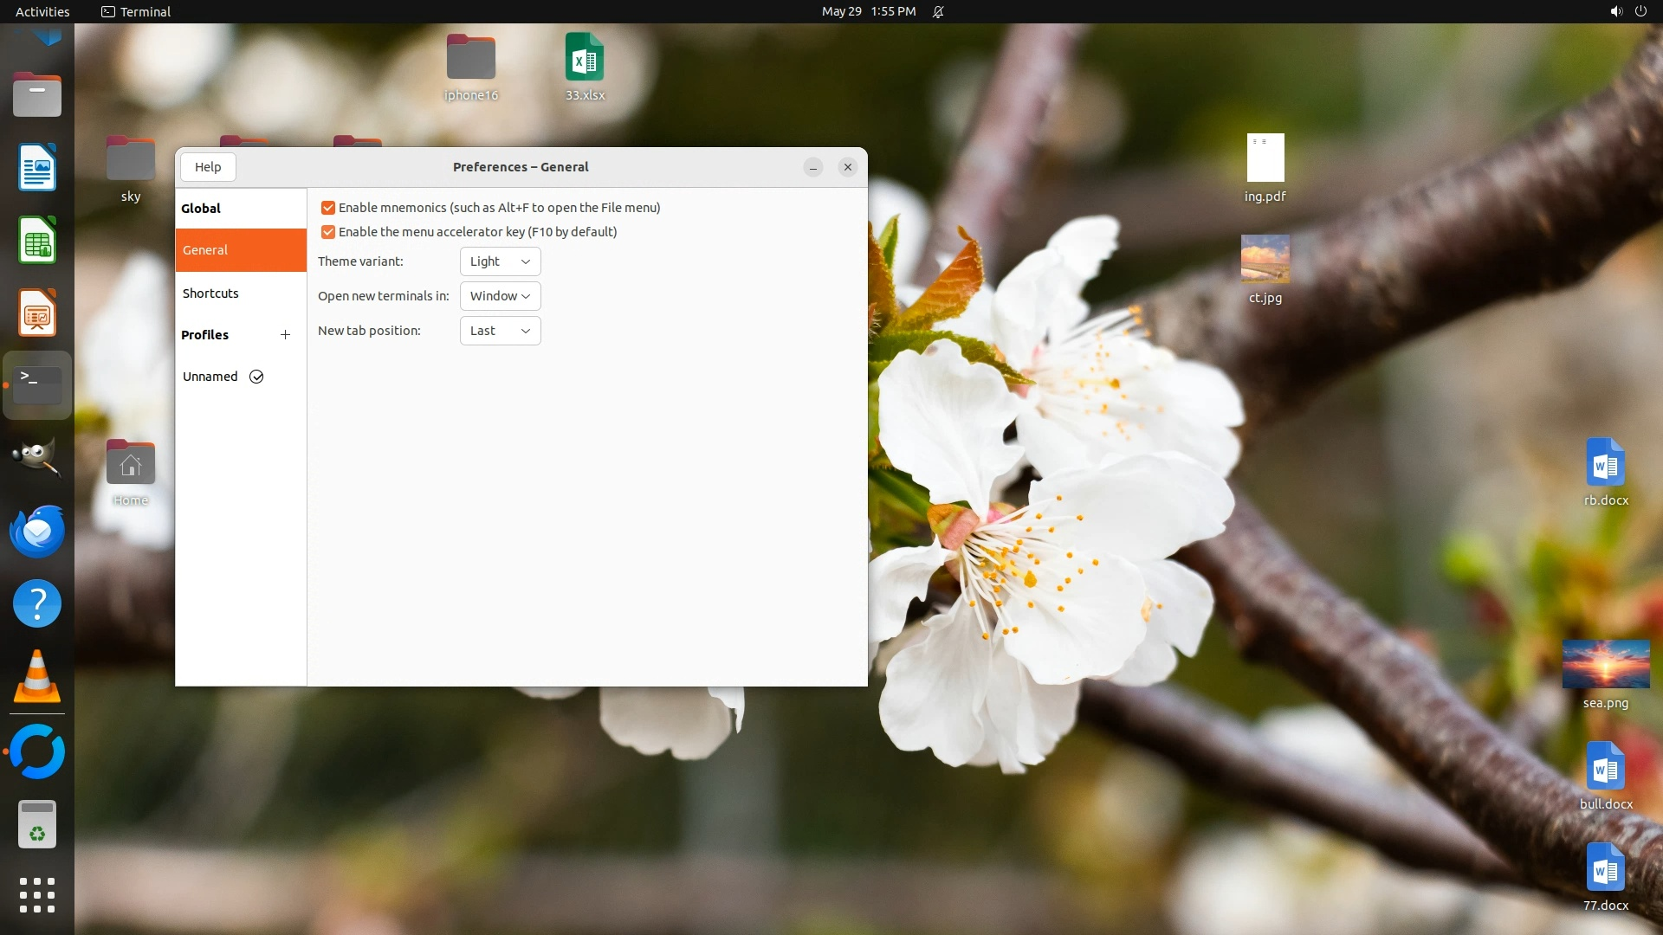Add a new profile with plus icon
The width and height of the screenshot is (1663, 935).
click(x=285, y=335)
